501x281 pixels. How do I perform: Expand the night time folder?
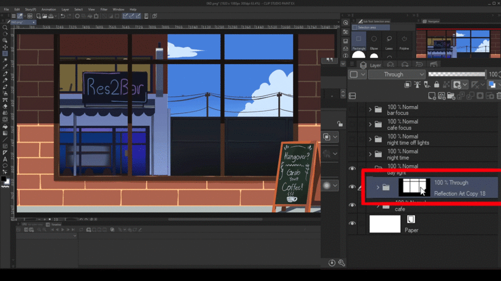371,154
